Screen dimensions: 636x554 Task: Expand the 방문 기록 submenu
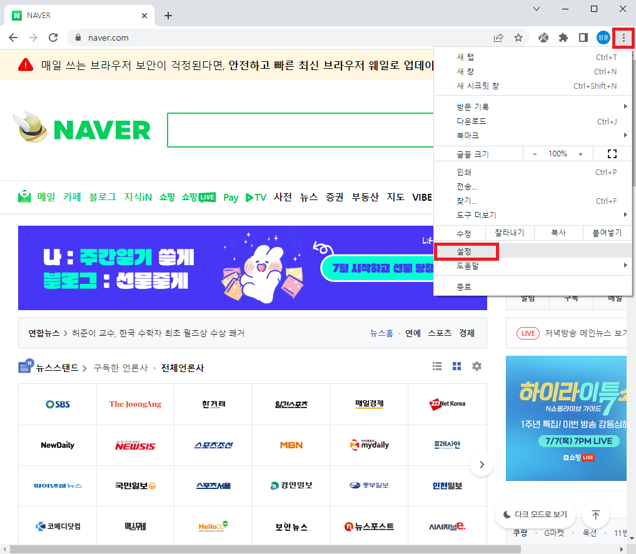[x=533, y=107]
